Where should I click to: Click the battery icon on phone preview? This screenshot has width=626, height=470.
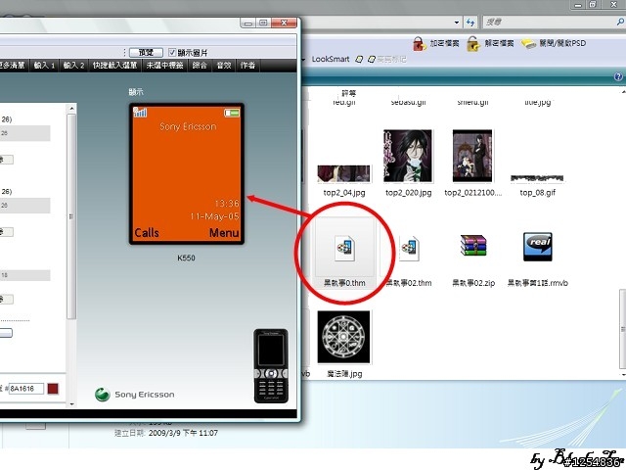232,114
